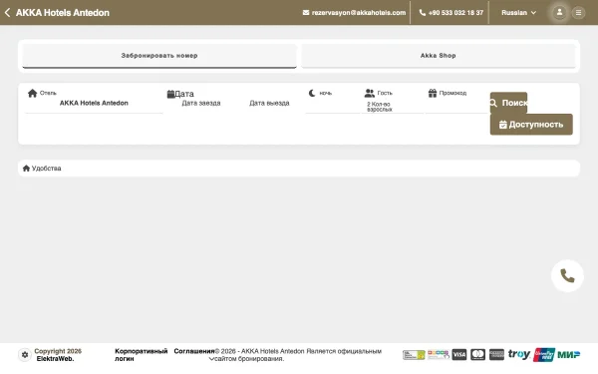Open the Корпоративный логин link
Screen dimensions: 598x374
[x=142, y=355]
